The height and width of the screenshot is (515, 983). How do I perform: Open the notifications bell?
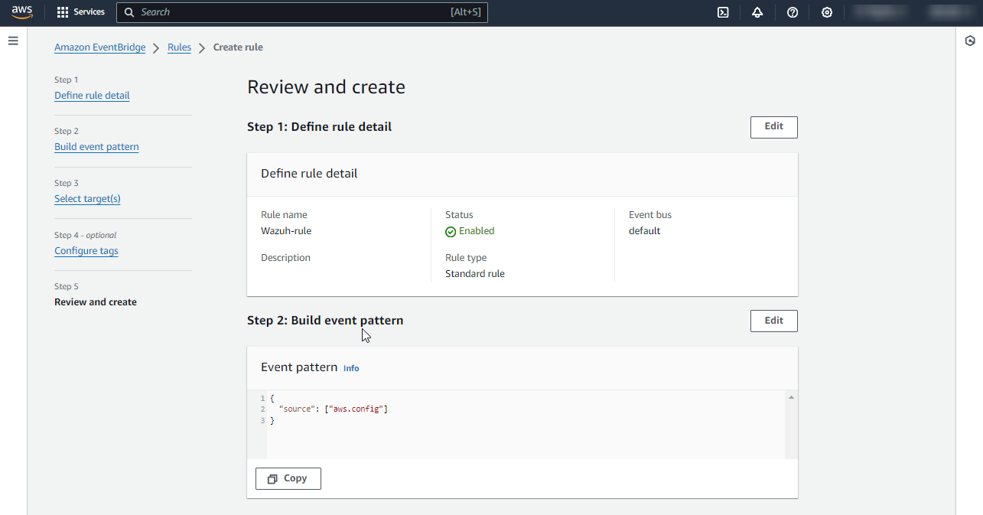click(x=757, y=12)
